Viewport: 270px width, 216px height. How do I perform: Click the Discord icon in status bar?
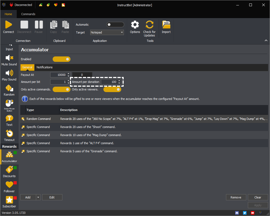click(237, 213)
